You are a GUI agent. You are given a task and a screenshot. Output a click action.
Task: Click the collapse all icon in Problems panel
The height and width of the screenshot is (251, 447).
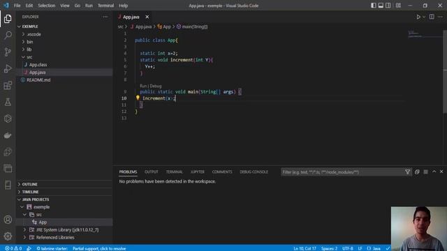pyautogui.click(x=417, y=172)
